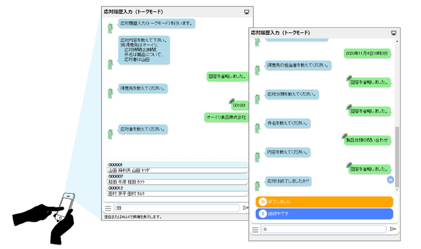Screen dimensions: 421x249
Task: Click the オーイリ食品株式会社 answer bubble
Action: (x=226, y=117)
